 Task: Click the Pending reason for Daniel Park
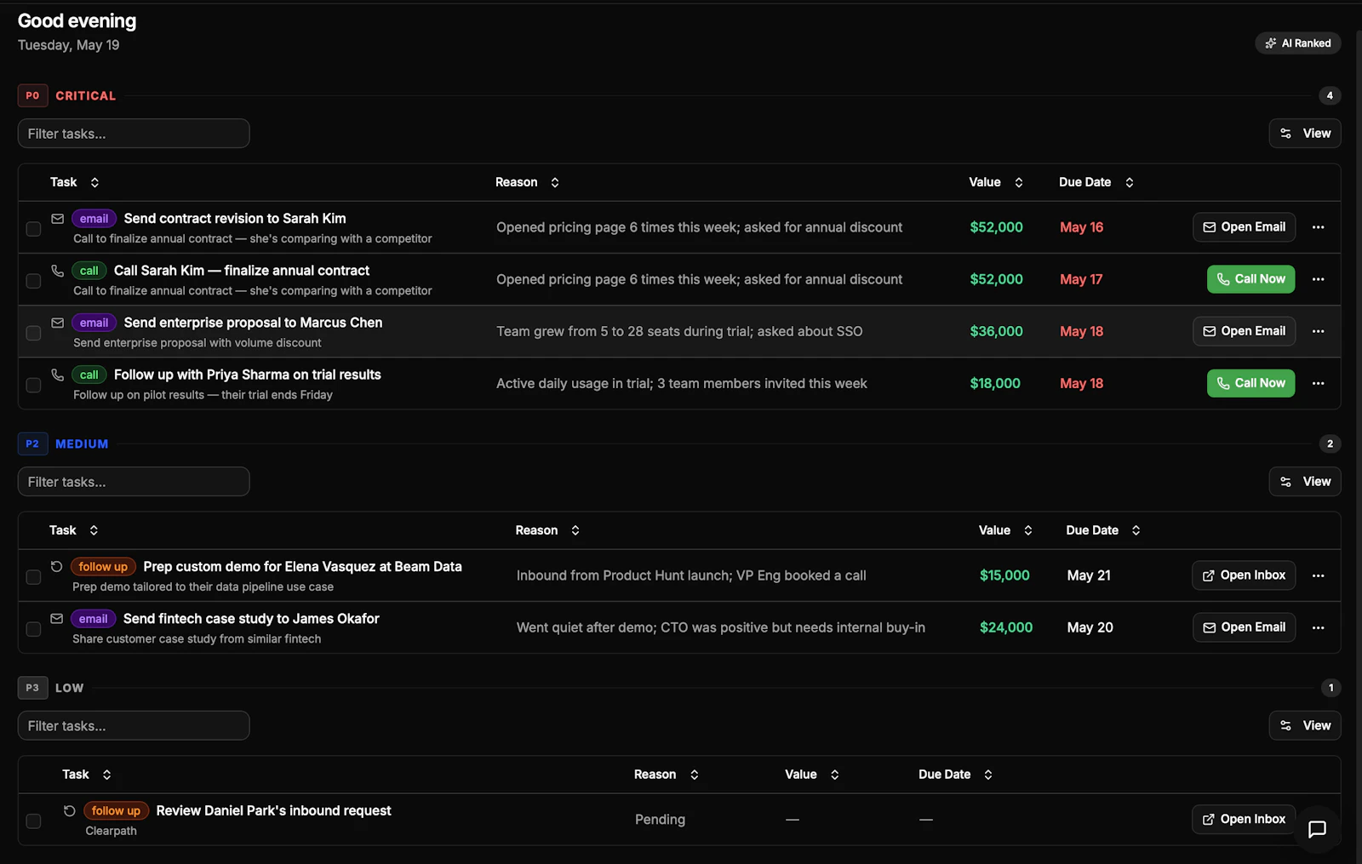[x=660, y=820]
